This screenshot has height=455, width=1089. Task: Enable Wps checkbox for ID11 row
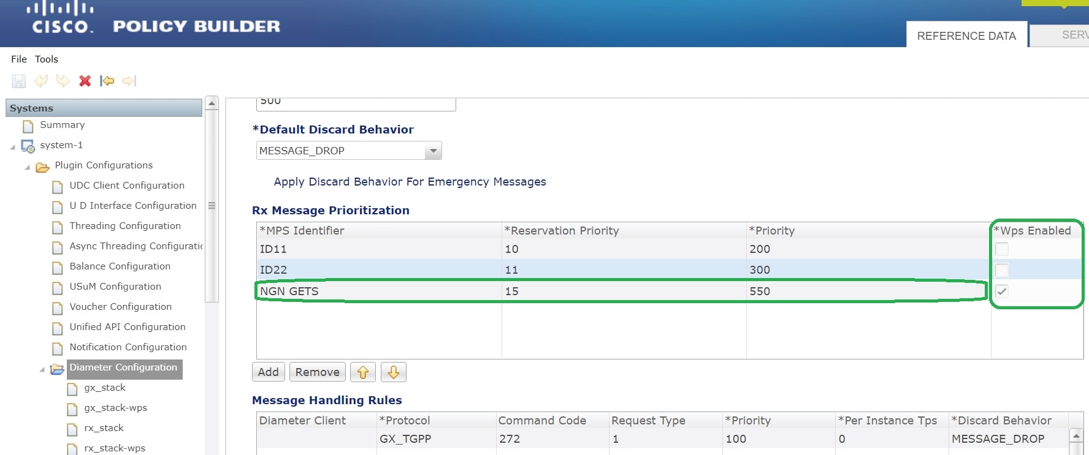(1001, 249)
